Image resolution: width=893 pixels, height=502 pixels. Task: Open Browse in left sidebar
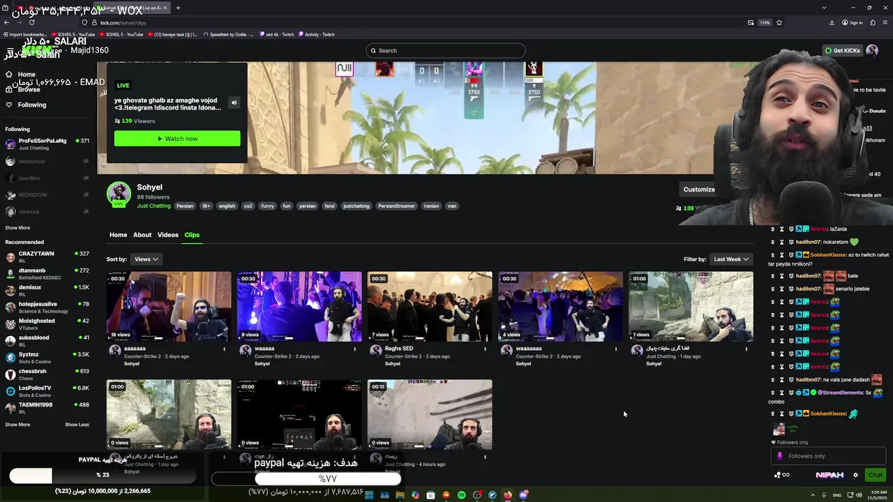click(x=29, y=89)
